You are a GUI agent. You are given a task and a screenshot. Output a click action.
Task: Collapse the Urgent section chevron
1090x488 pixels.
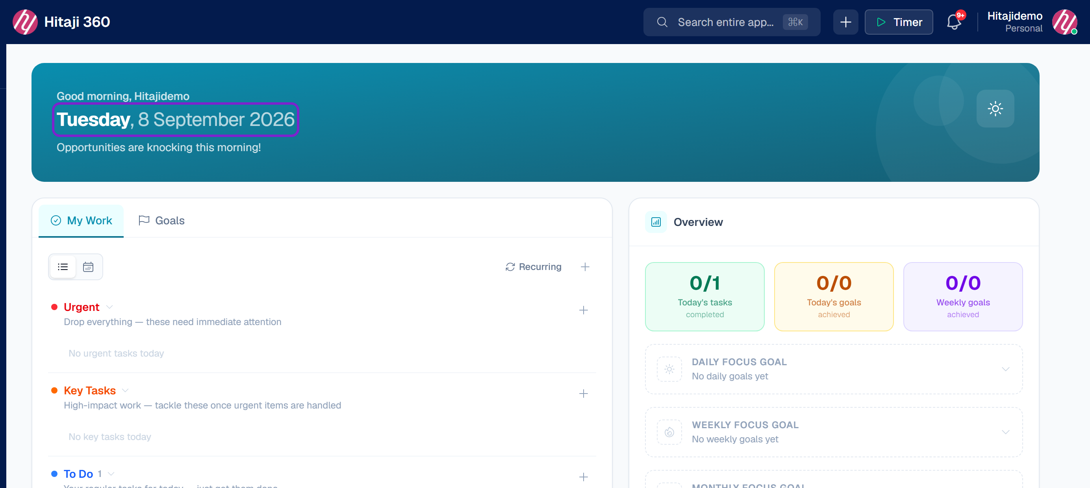[109, 307]
